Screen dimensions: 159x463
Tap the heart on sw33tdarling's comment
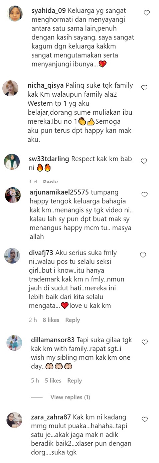144,161
